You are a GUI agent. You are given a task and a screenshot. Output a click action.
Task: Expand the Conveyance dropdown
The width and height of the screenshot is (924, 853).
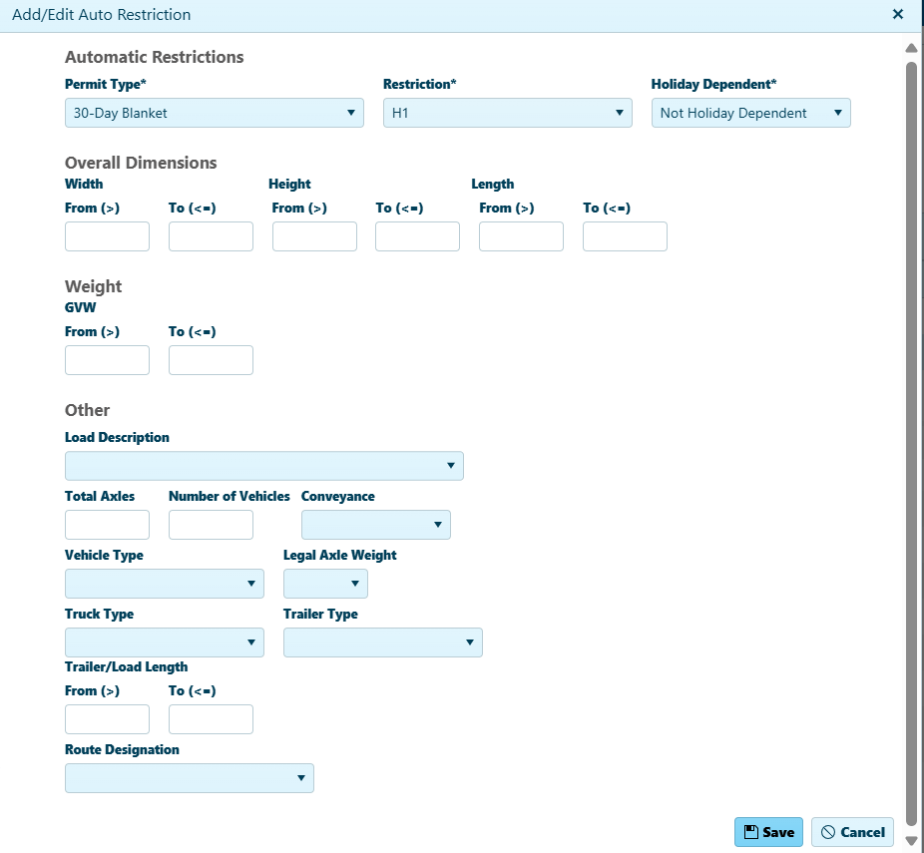tap(375, 525)
